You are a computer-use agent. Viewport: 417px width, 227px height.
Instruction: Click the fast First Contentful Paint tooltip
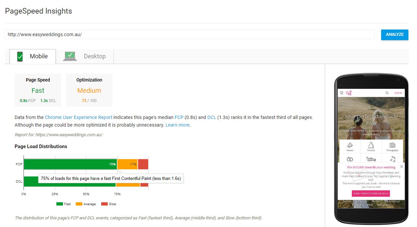(111, 178)
